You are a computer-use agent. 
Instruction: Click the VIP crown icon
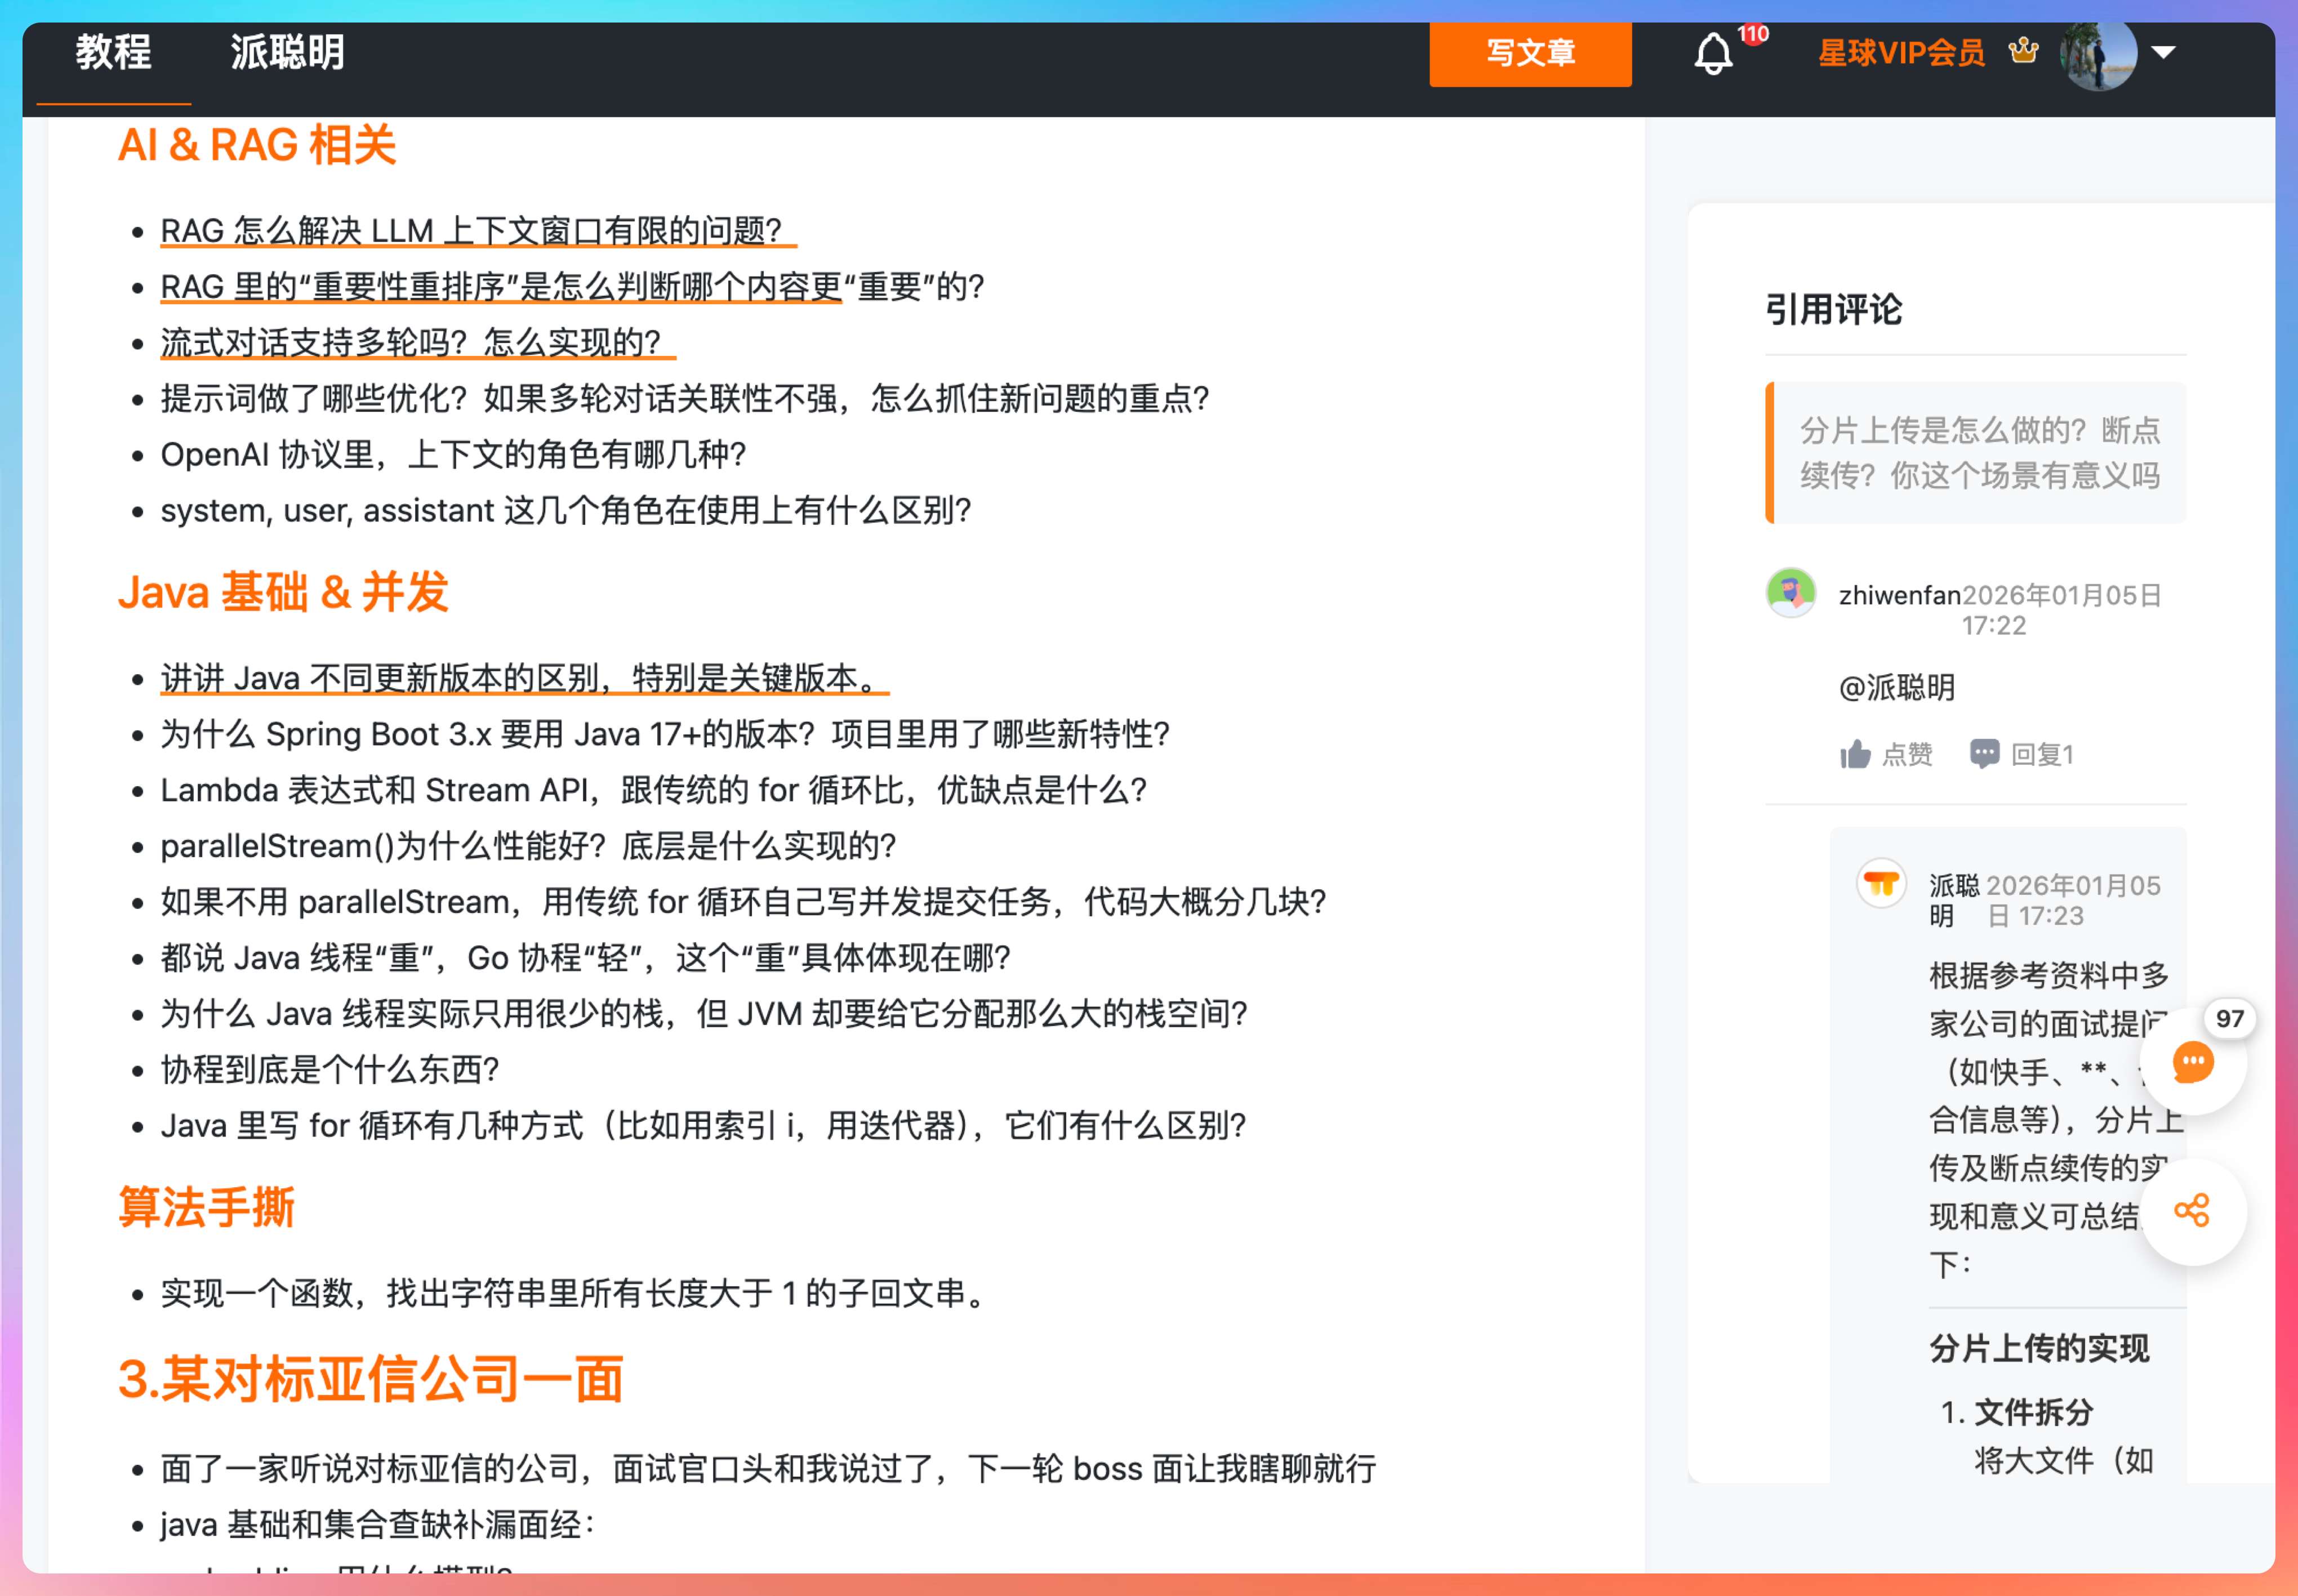pos(2023,50)
